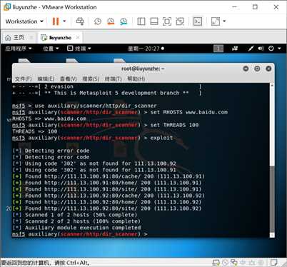Click the terminal scrollbar up arrow
Screen dimensions: 287x267
[x=272, y=85]
